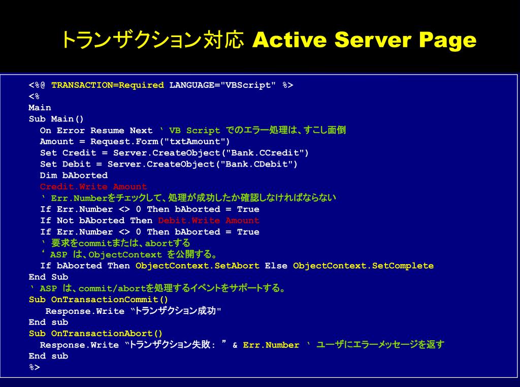Click the comment "ASP は、ObjectContext を公開する。"
520x387 pixels.
pyautogui.click(x=134, y=254)
